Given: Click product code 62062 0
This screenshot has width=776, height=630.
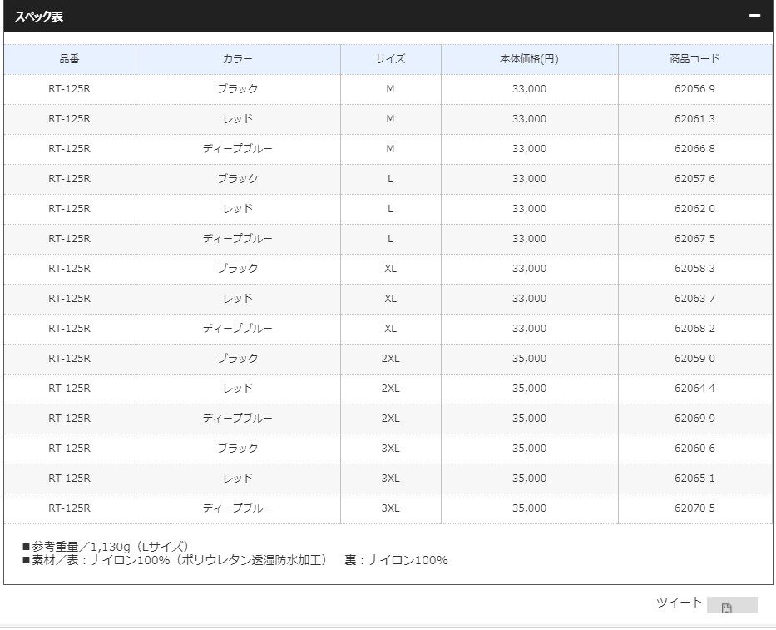Looking at the screenshot, I should (694, 209).
